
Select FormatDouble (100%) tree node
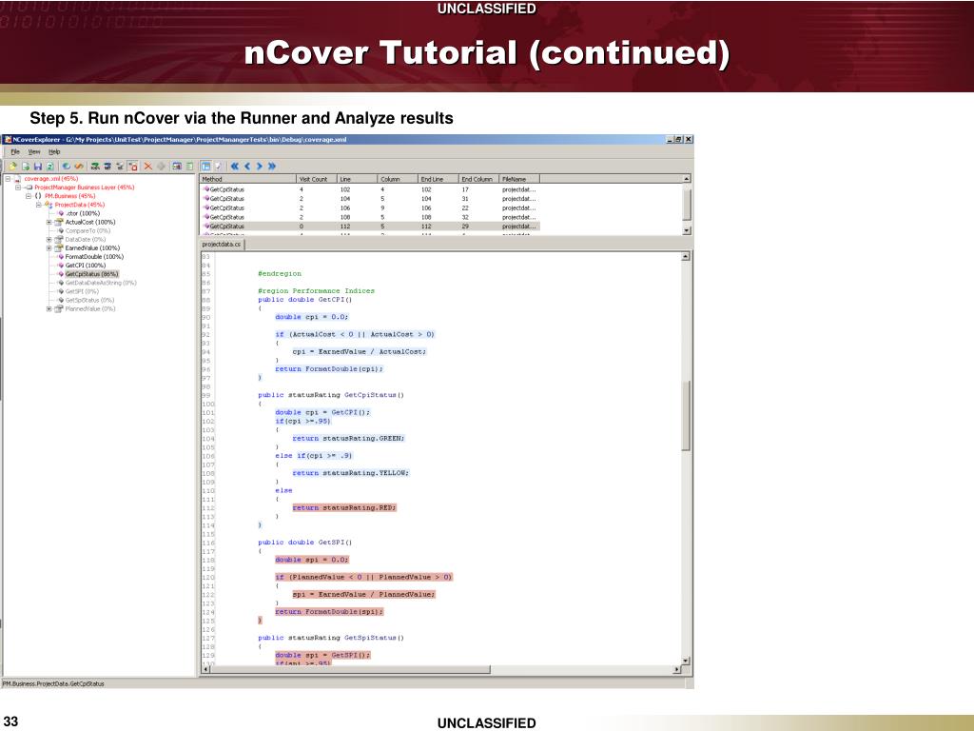click(x=94, y=257)
